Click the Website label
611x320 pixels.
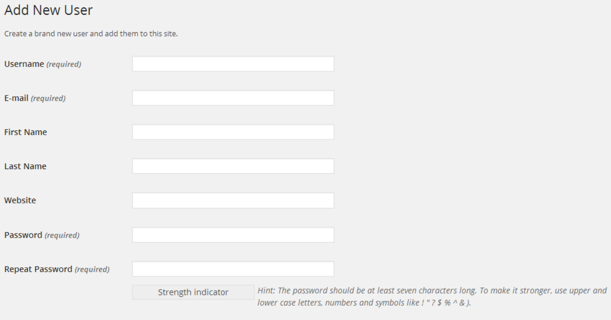pyautogui.click(x=20, y=201)
